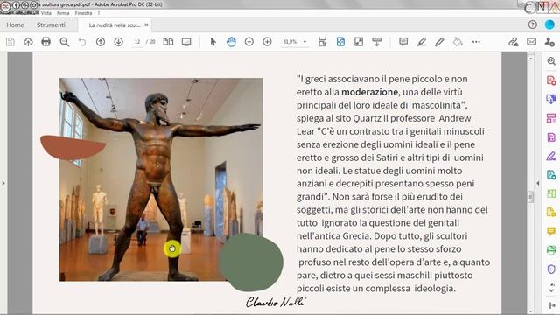This screenshot has width=560, height=315.
Task: Select the Hand pan tool
Action: tap(231, 42)
